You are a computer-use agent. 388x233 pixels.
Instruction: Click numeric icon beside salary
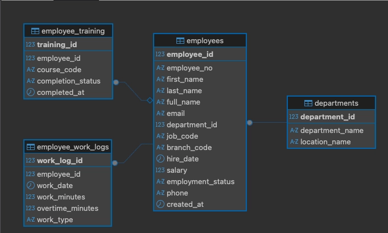(x=160, y=170)
